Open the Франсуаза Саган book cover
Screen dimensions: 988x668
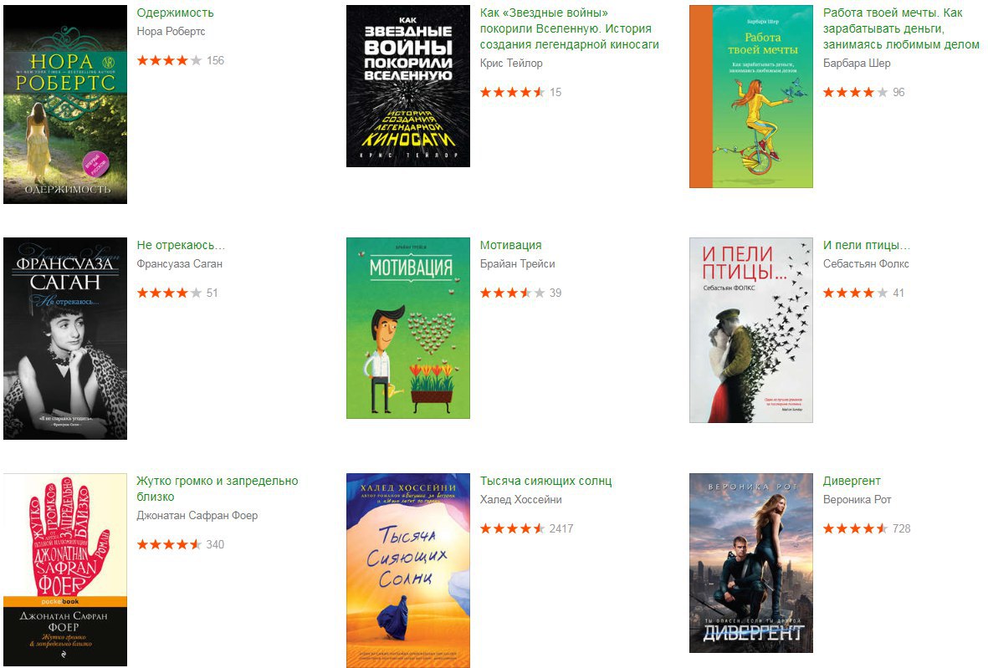tap(65, 339)
